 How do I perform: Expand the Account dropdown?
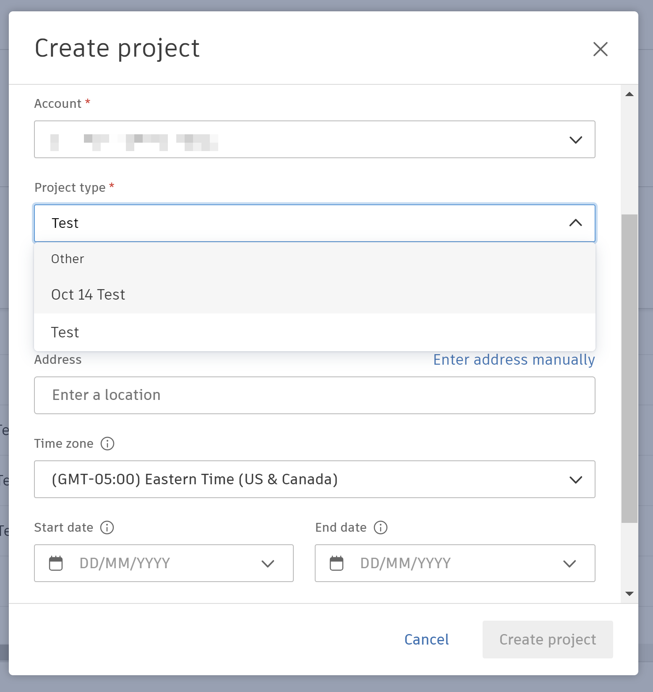click(x=575, y=140)
